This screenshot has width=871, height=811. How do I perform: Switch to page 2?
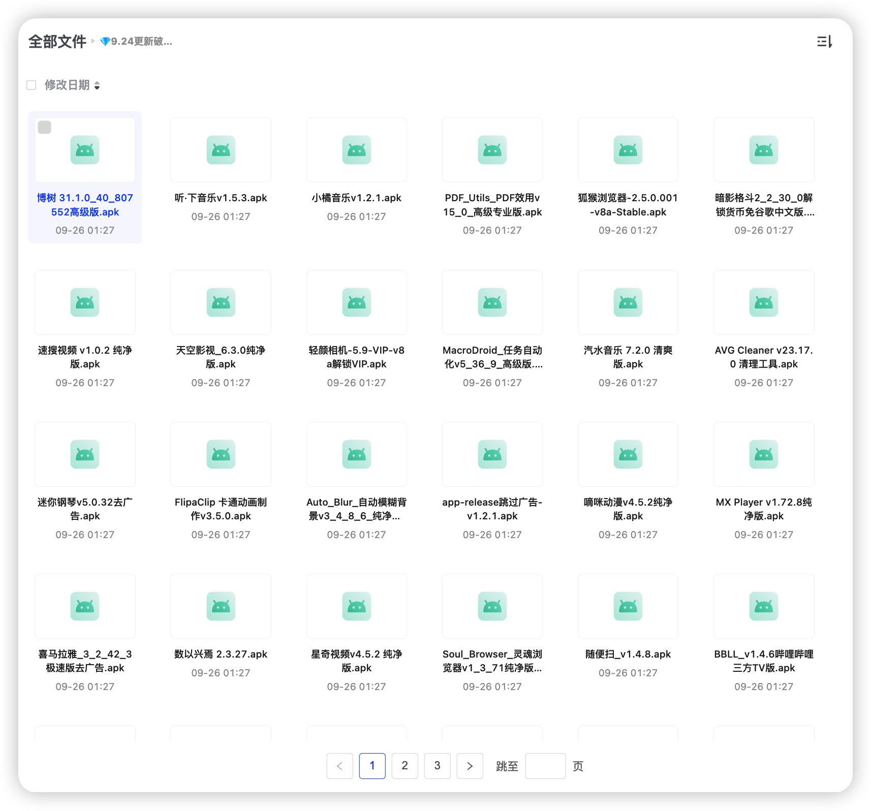pyautogui.click(x=405, y=766)
